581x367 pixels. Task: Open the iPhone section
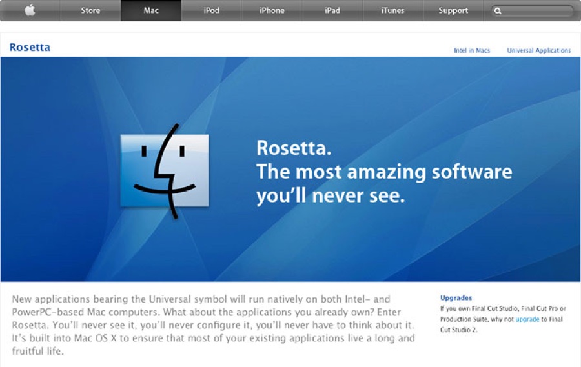(272, 10)
